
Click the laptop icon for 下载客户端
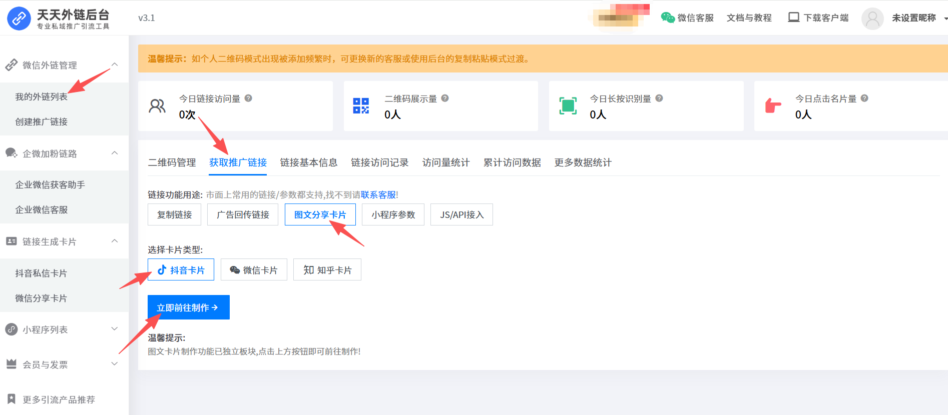click(x=793, y=17)
